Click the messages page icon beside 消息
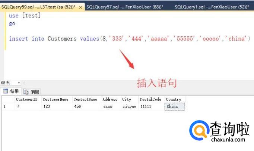The width and height of the screenshot is (254, 151). pyautogui.click(x=26, y=92)
